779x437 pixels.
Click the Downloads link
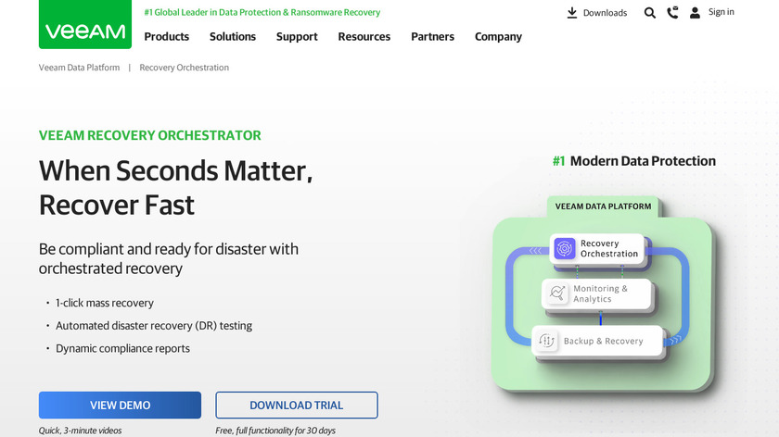pos(605,13)
